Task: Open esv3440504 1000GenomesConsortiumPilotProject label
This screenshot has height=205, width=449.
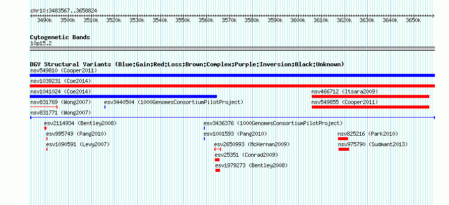Action: click(174, 102)
